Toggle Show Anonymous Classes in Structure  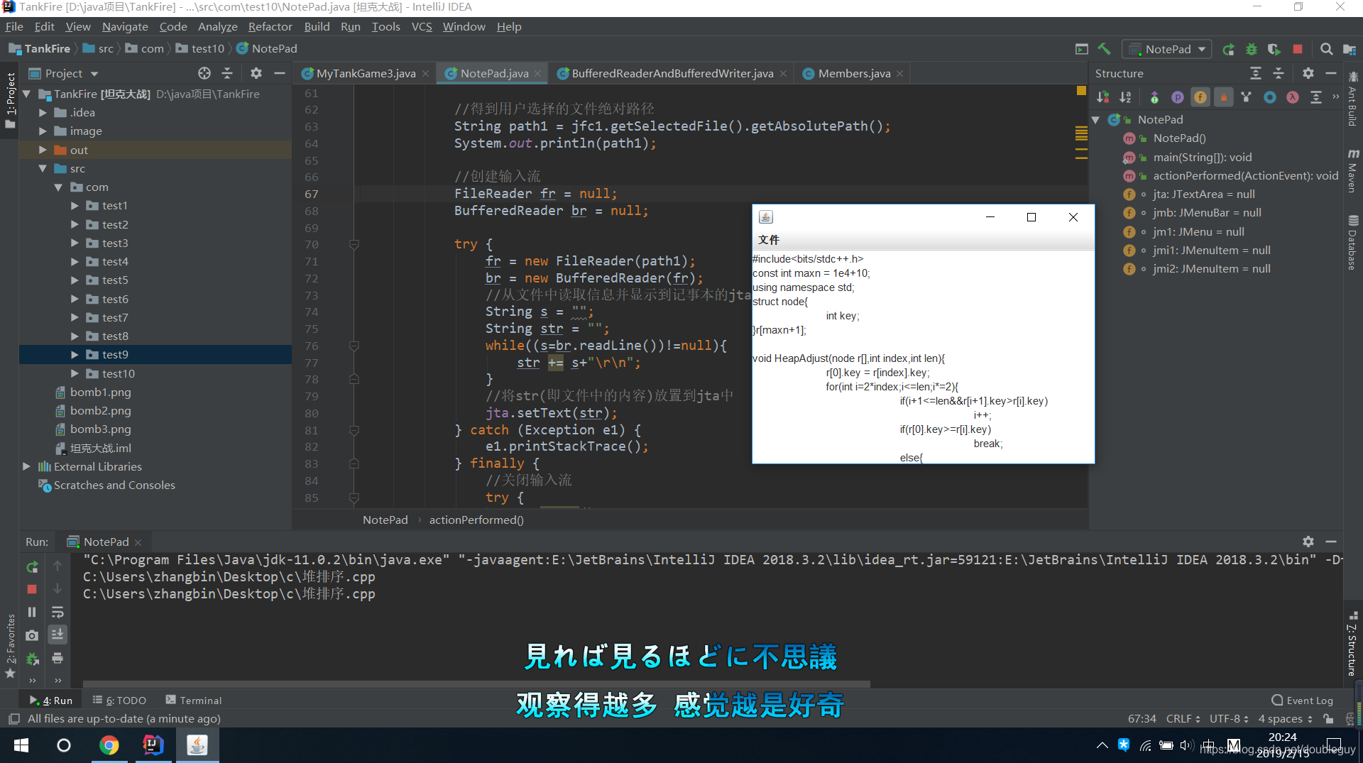click(x=1270, y=97)
